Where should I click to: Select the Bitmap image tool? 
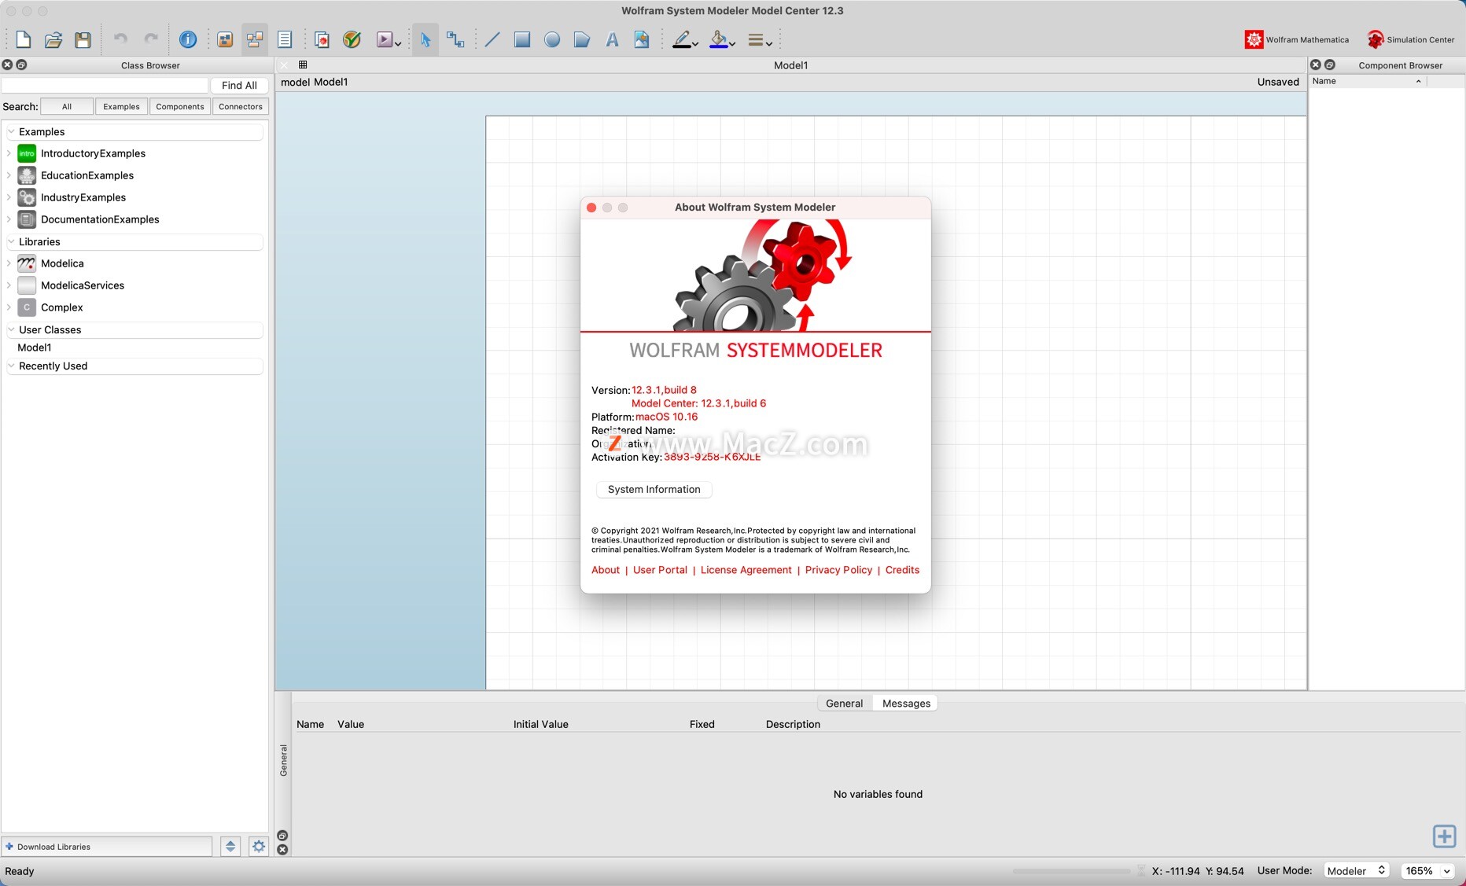[642, 39]
